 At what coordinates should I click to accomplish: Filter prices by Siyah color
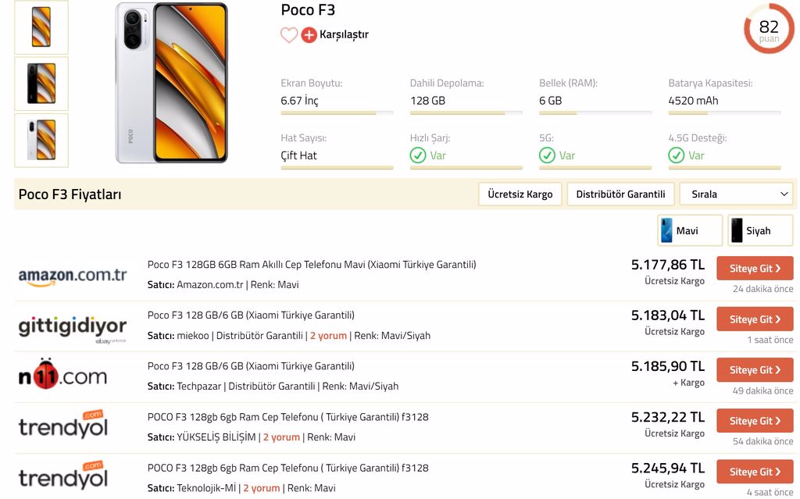760,230
